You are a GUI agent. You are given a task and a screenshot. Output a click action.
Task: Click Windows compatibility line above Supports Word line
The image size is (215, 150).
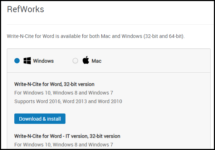(64, 93)
